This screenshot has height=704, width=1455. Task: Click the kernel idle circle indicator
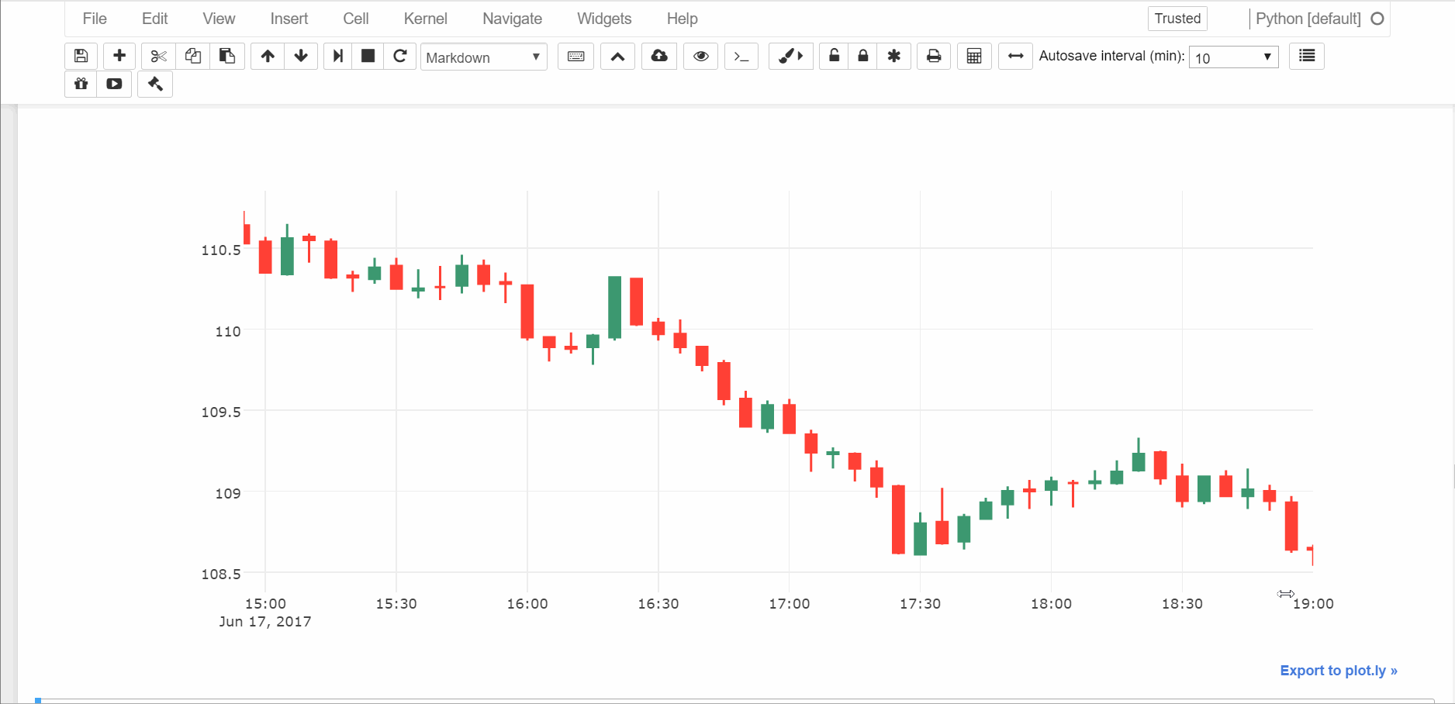point(1377,19)
